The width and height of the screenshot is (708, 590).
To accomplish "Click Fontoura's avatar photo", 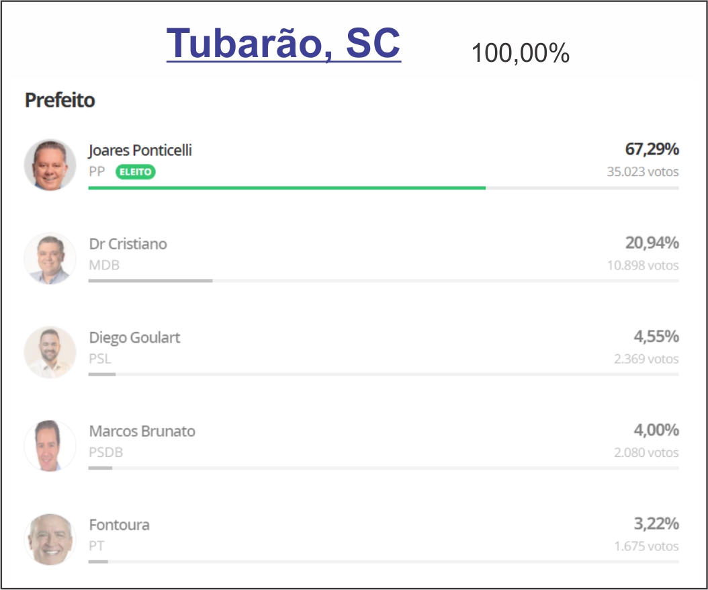I will point(50,540).
